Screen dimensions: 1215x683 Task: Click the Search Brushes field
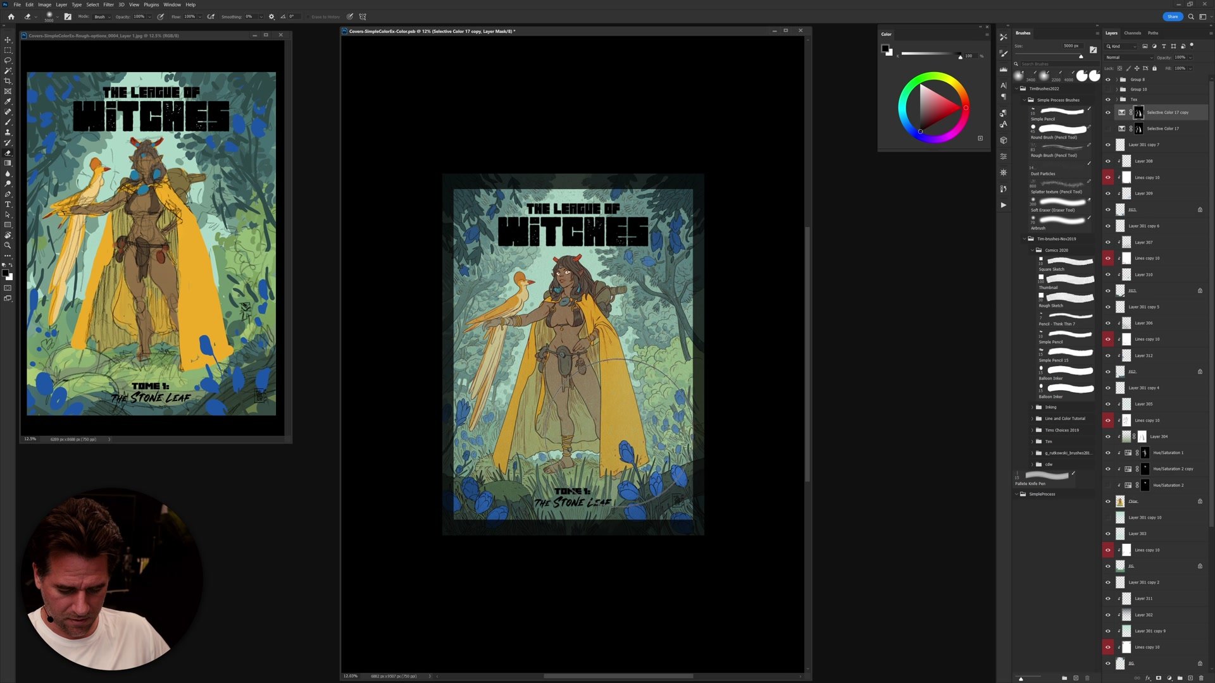tap(1054, 64)
